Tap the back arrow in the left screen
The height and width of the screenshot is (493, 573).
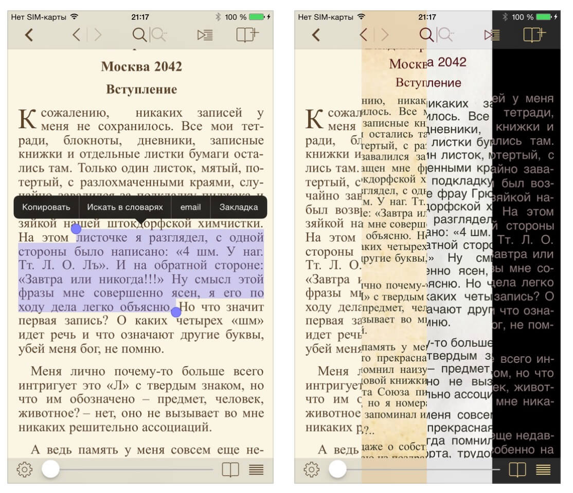pyautogui.click(x=29, y=35)
